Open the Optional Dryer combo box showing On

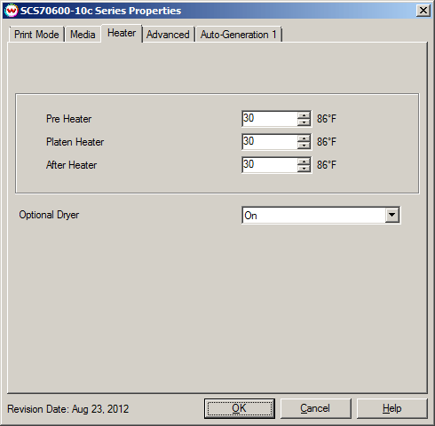tap(321, 215)
